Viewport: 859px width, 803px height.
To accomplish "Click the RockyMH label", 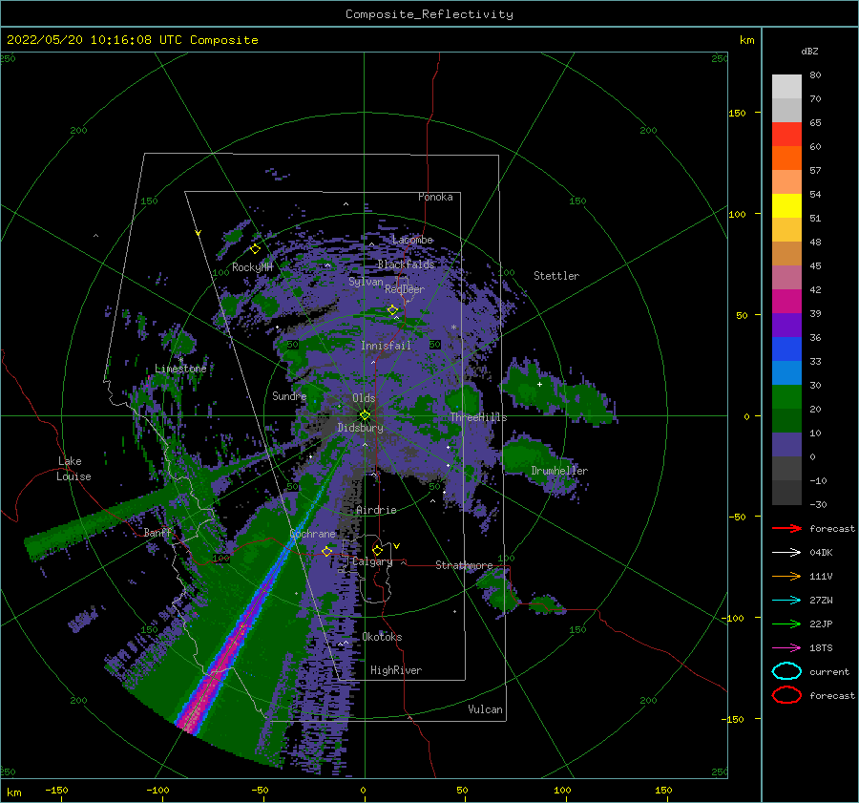I will click(x=253, y=267).
